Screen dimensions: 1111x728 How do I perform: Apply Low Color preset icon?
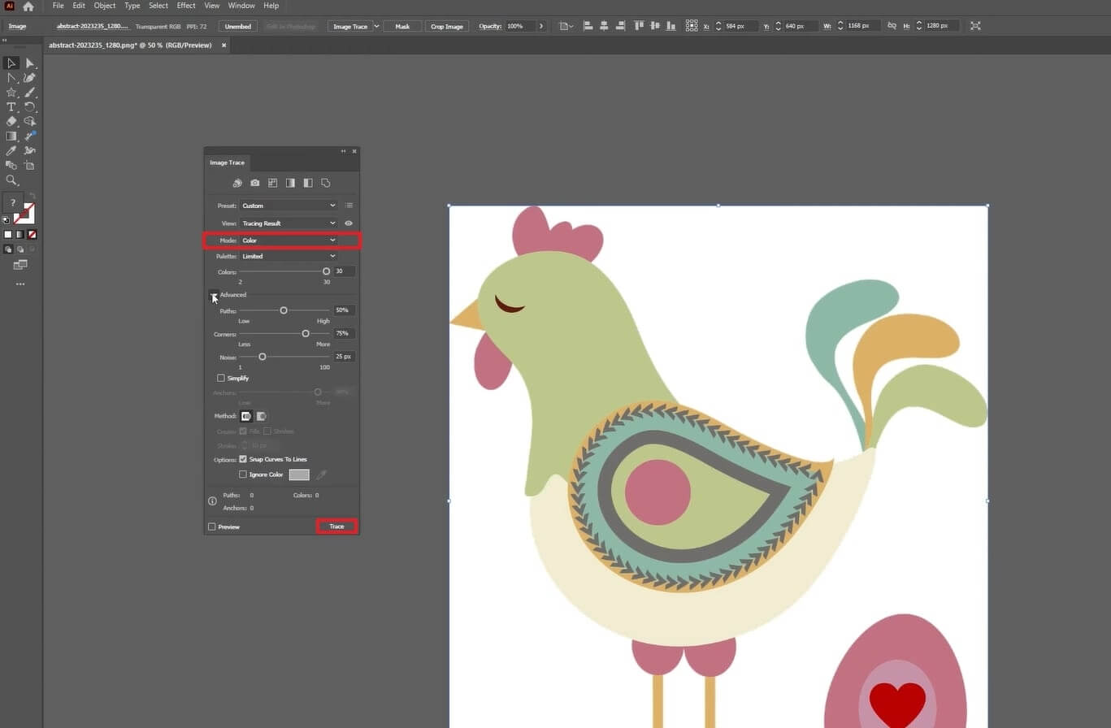[x=272, y=183]
